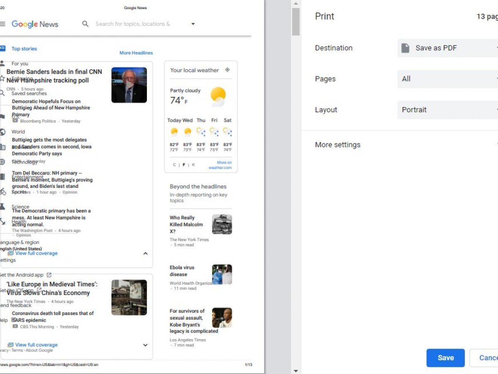Click the search magnifier icon in preview

tap(85, 24)
